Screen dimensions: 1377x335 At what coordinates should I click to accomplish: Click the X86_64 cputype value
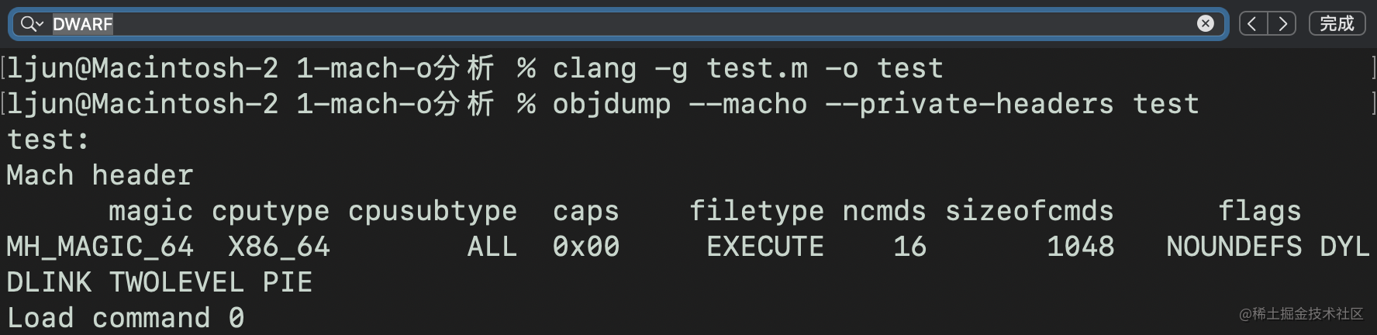point(278,247)
